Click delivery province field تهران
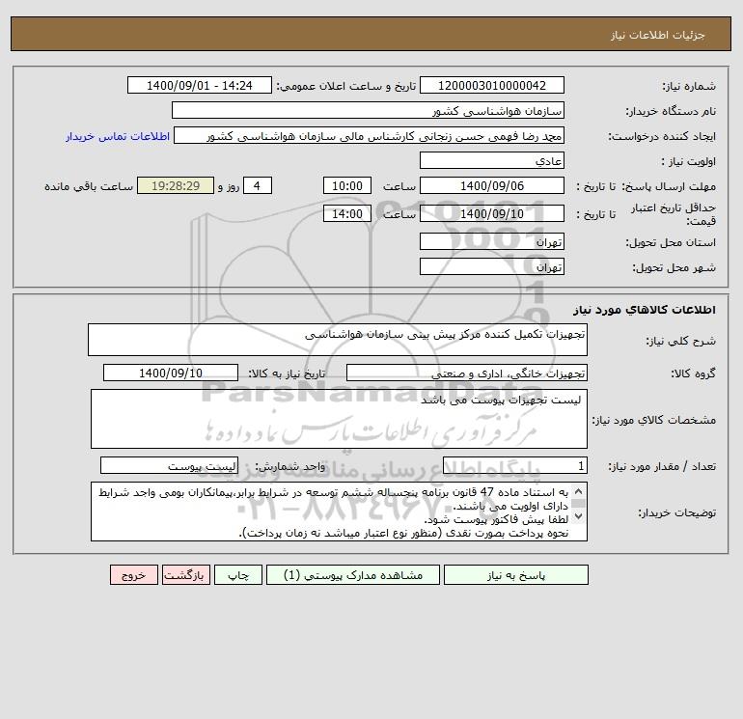Image resolution: width=743 pixels, height=719 pixels. [492, 241]
